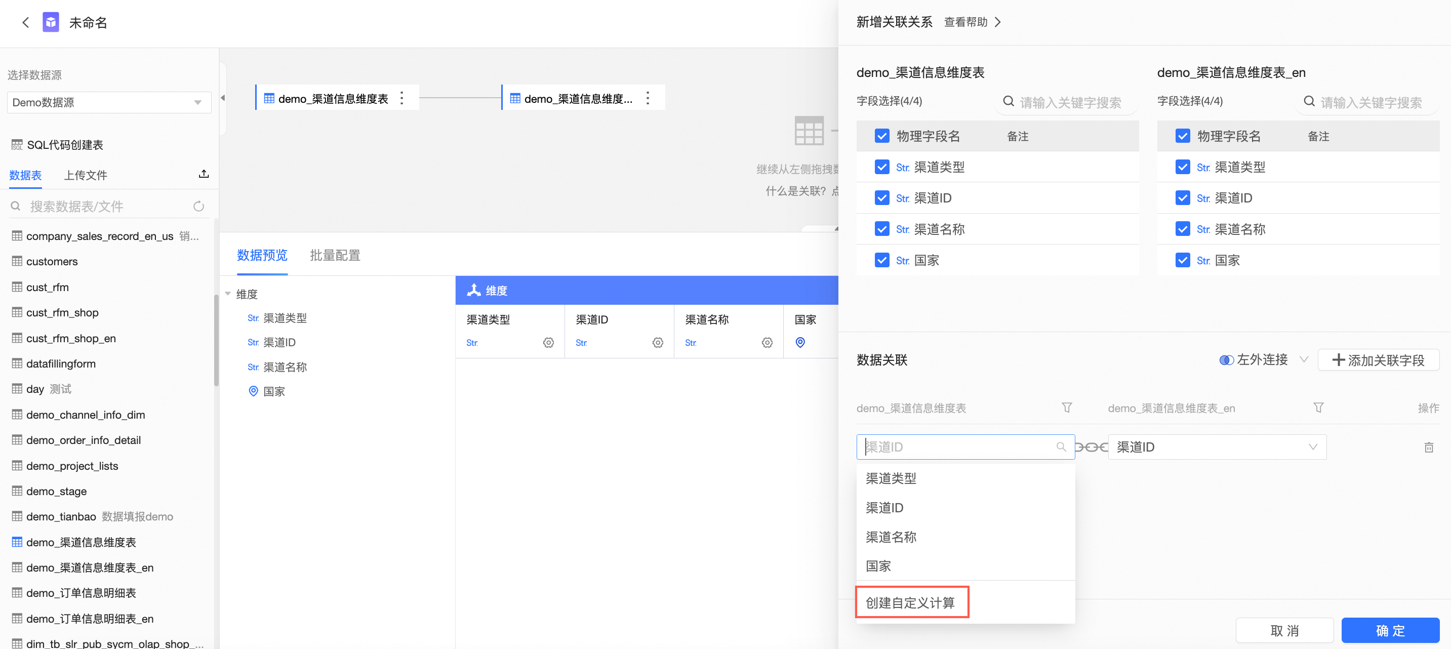Click location type icon under 国家 column

(x=800, y=343)
